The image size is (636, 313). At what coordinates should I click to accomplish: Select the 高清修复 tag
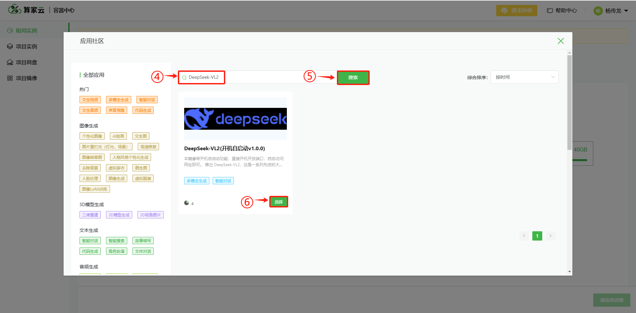point(148,147)
